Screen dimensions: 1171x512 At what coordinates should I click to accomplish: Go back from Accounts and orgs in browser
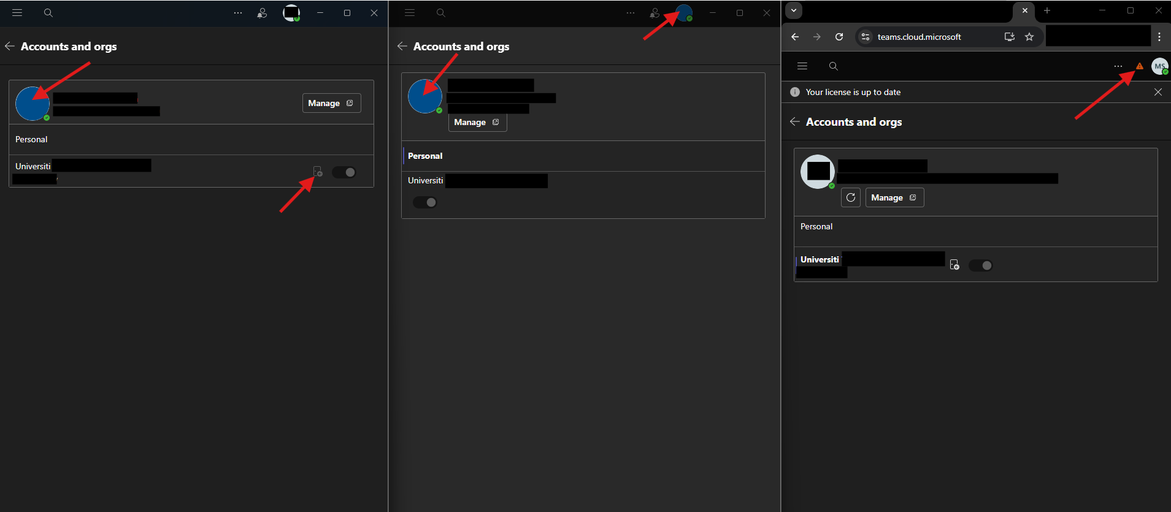pyautogui.click(x=795, y=121)
